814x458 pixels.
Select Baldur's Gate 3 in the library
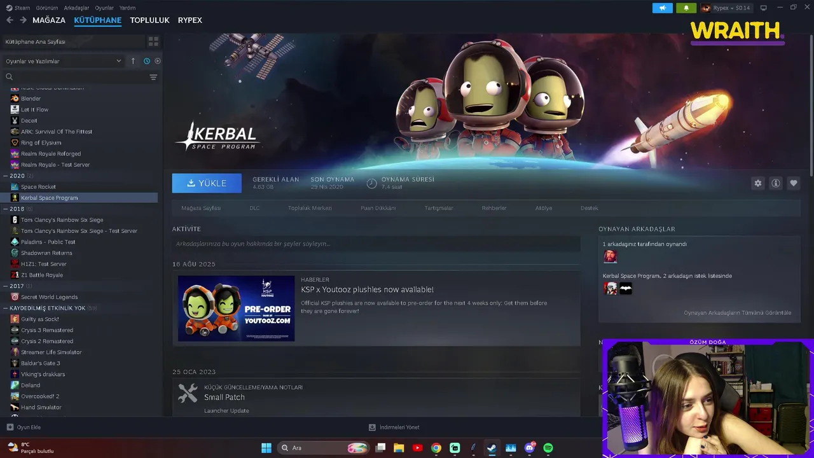pyautogui.click(x=40, y=363)
